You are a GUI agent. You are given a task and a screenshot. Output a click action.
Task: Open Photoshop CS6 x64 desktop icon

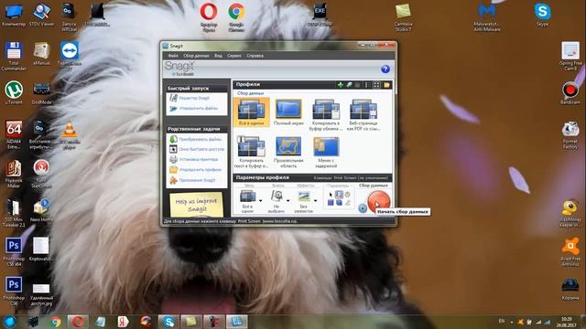point(14,252)
